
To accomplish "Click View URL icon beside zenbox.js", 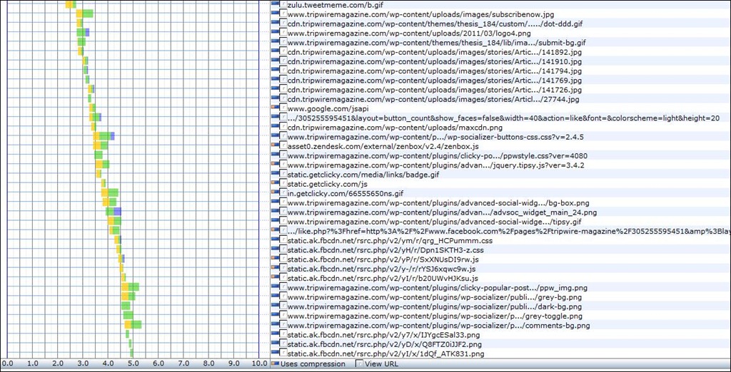I will tap(283, 146).
